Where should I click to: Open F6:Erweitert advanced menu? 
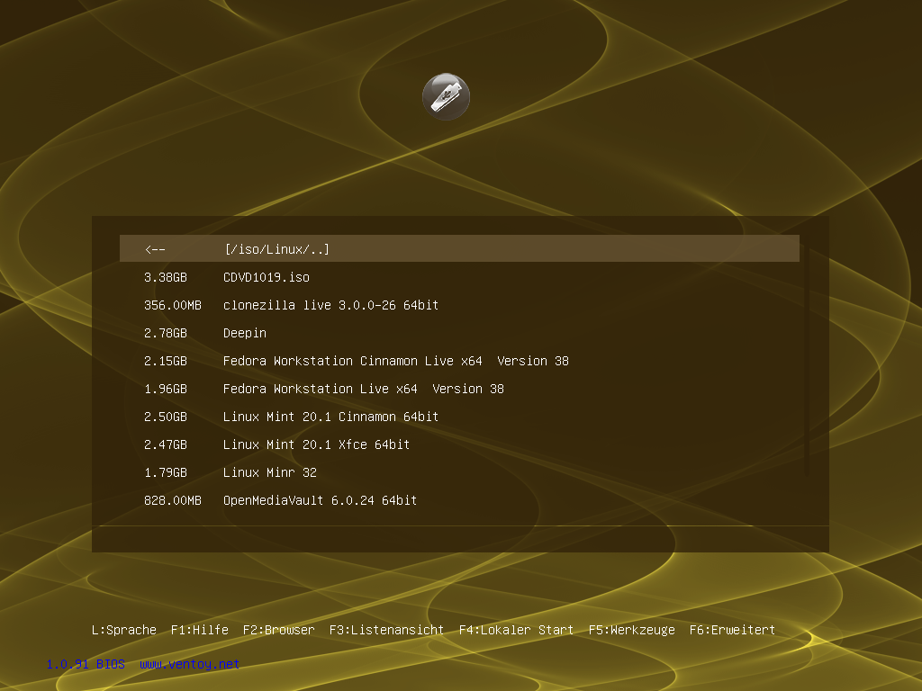[732, 630]
